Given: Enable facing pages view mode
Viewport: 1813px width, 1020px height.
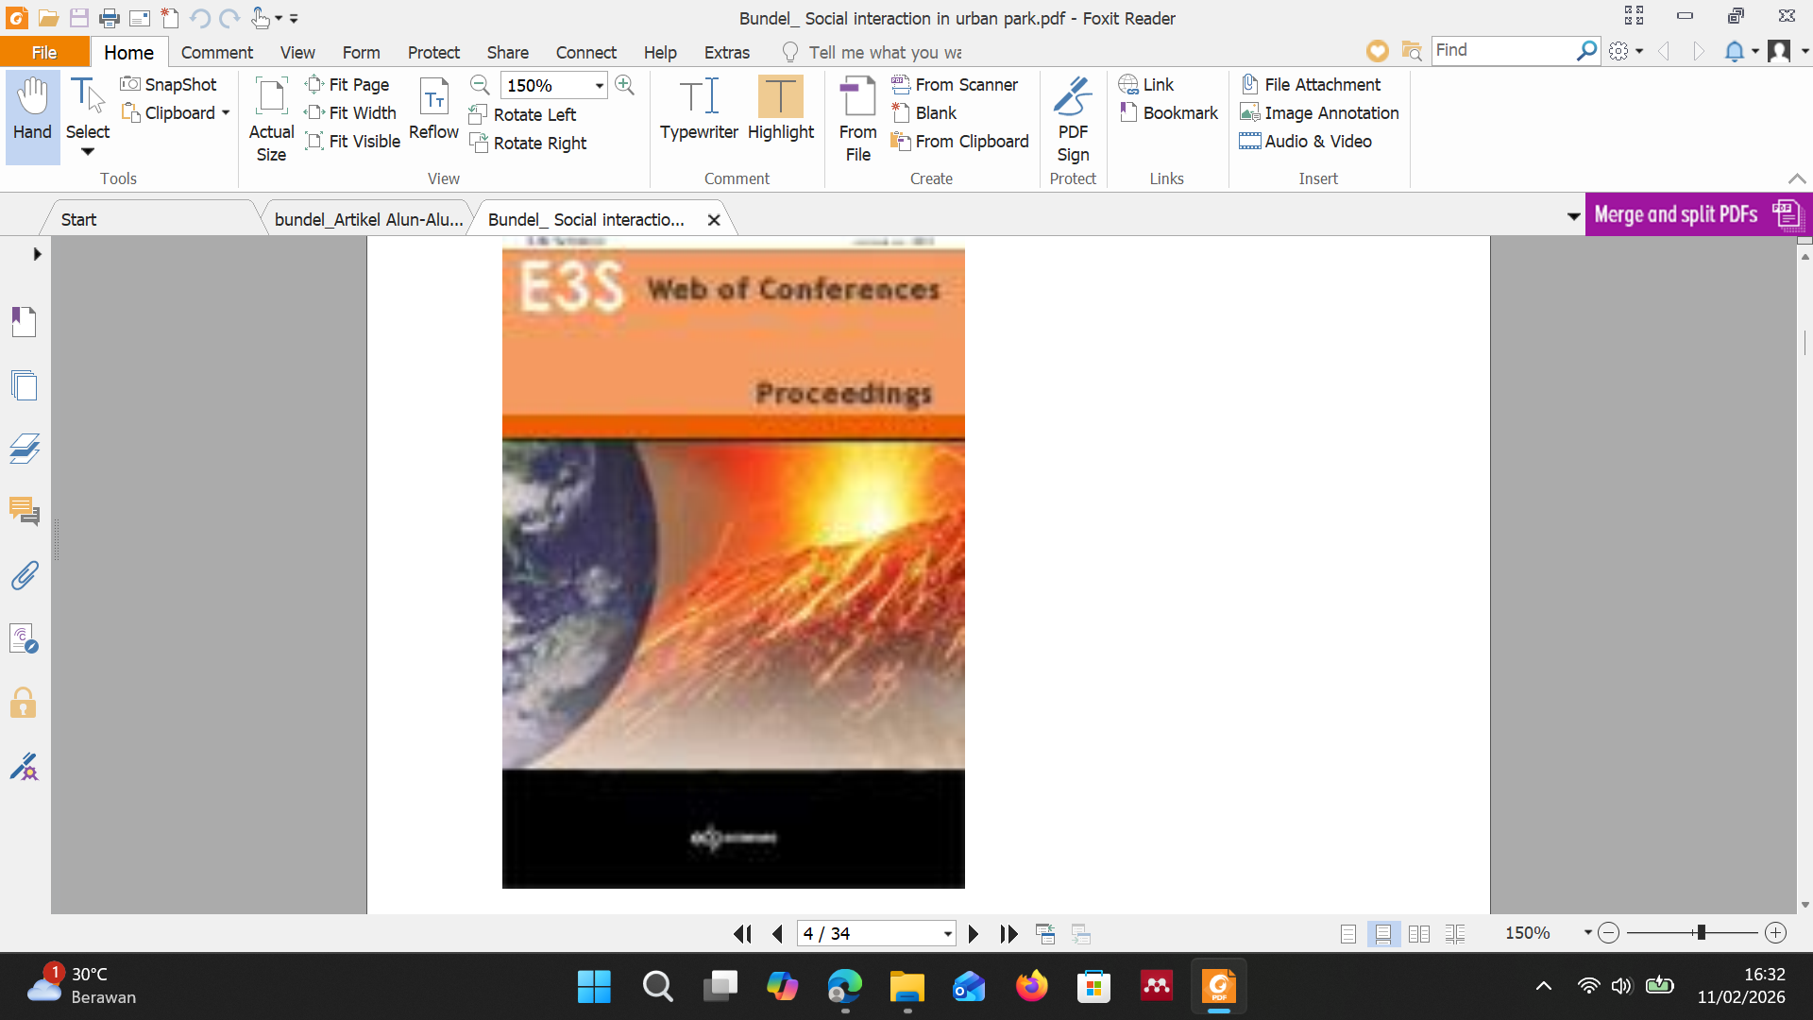Looking at the screenshot, I should tap(1419, 934).
